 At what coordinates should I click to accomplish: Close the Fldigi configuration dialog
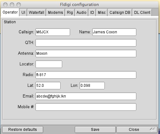(137, 130)
